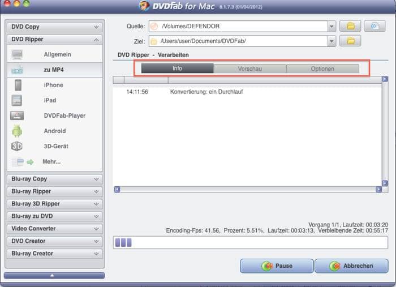The image size is (396, 287).
Task: Cancel conversion with Abbrechen button
Action: 351,266
